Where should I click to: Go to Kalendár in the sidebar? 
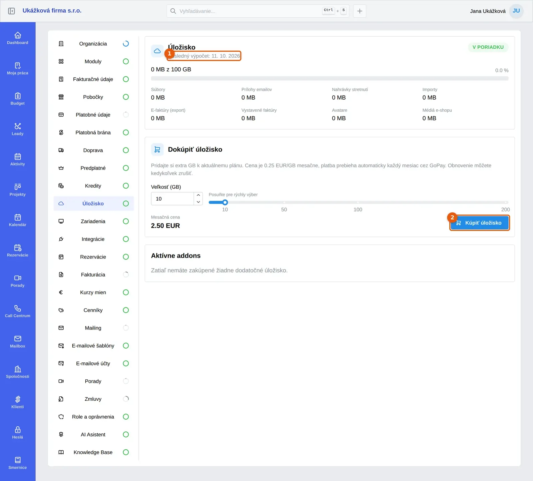pyautogui.click(x=18, y=220)
